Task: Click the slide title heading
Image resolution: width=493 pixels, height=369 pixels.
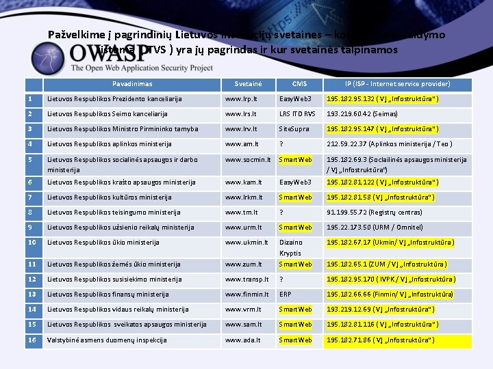Action: [x=246, y=42]
